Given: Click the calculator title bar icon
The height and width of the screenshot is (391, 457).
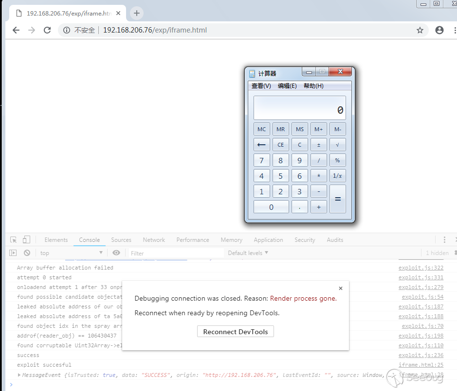Looking at the screenshot, I should pos(252,74).
